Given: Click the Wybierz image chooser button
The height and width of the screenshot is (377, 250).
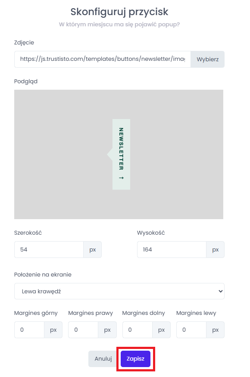Looking at the screenshot, I should 207,59.
